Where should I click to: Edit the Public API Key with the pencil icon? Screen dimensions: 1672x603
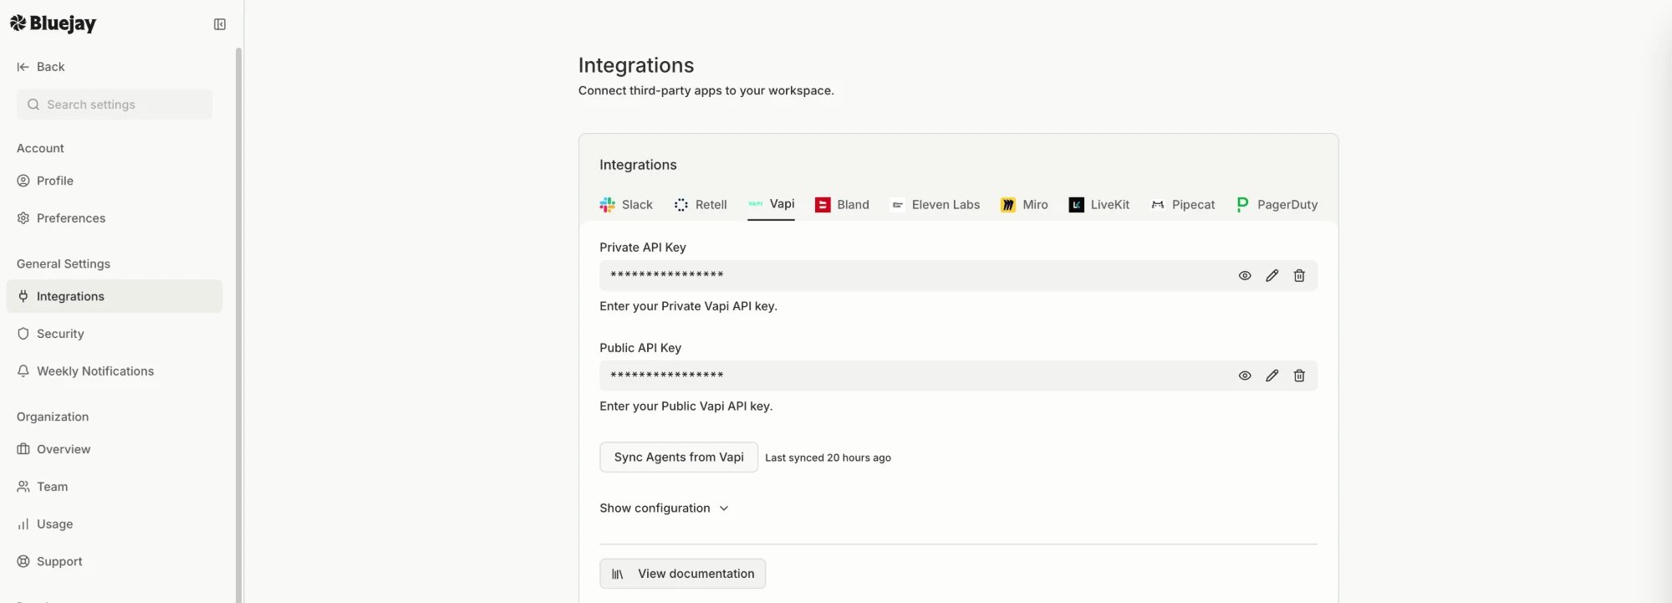pyautogui.click(x=1272, y=376)
